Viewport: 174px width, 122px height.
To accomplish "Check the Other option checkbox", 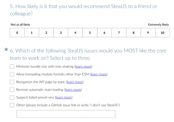I will 12,105.
